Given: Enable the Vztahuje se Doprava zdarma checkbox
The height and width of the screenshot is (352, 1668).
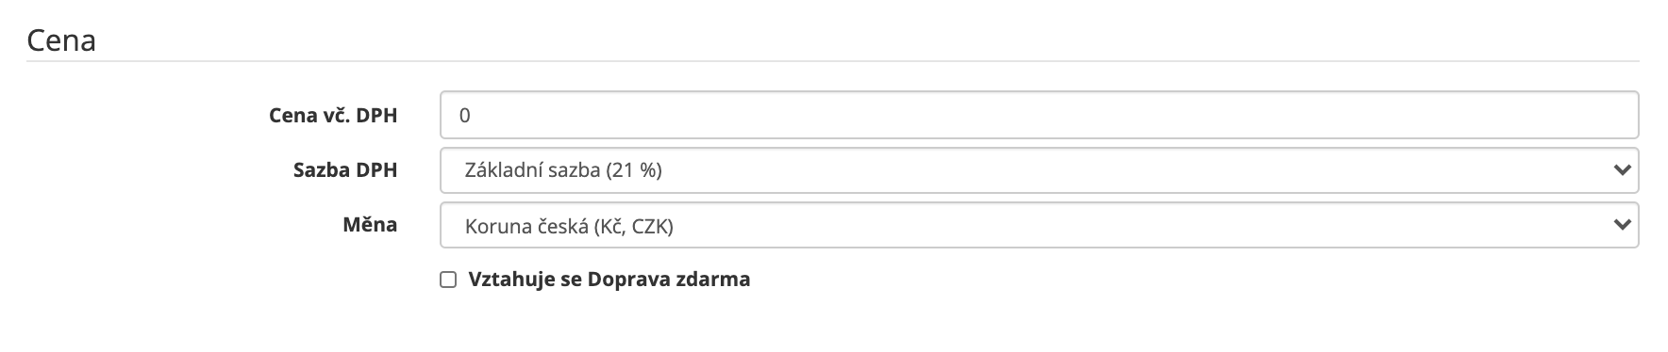Looking at the screenshot, I should 448,280.
